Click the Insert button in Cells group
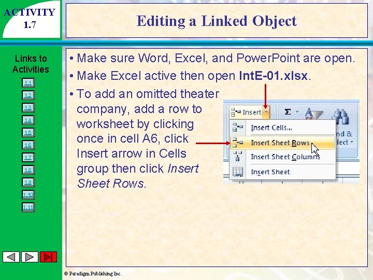This screenshot has height=280, width=373. point(246,112)
